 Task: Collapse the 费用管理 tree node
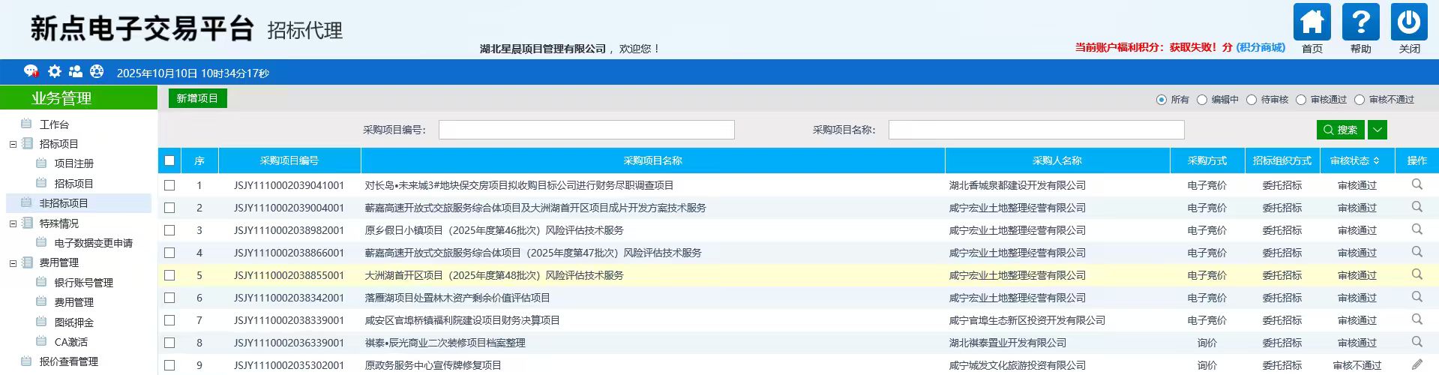click(x=13, y=263)
